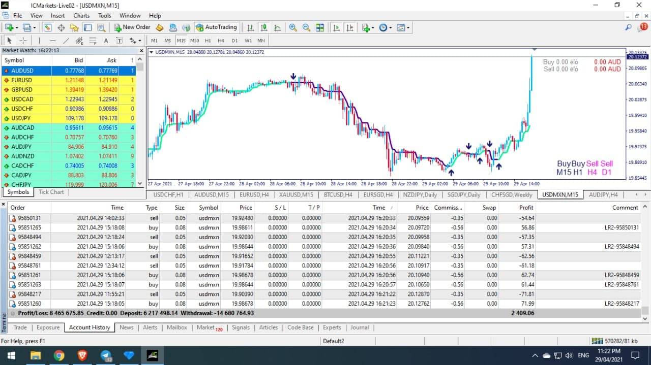The width and height of the screenshot is (651, 365).
Task: Open Google Chrome from the taskbar
Action: 59,355
